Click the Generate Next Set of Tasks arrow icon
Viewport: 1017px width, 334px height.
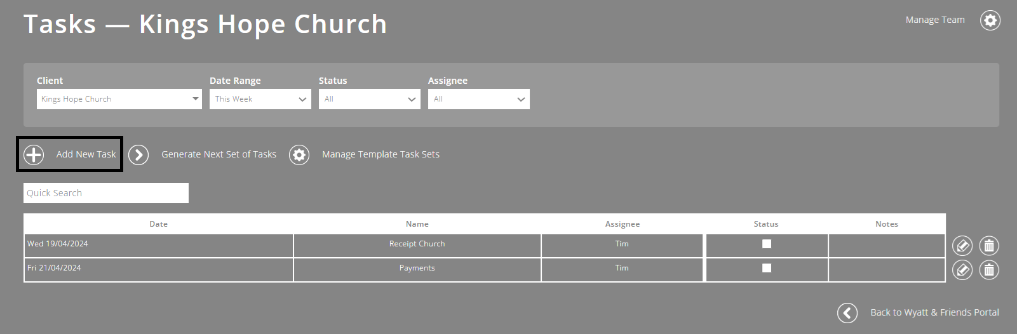tap(138, 154)
